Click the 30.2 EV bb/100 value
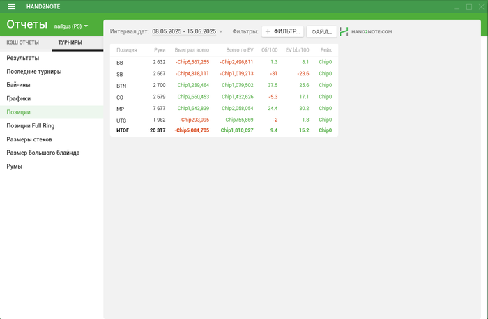This screenshot has width=488, height=319. coord(304,108)
